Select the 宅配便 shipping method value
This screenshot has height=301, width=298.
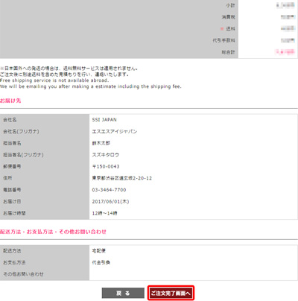point(99,250)
